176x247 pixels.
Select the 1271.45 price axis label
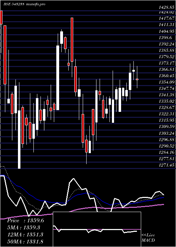tap(166, 165)
